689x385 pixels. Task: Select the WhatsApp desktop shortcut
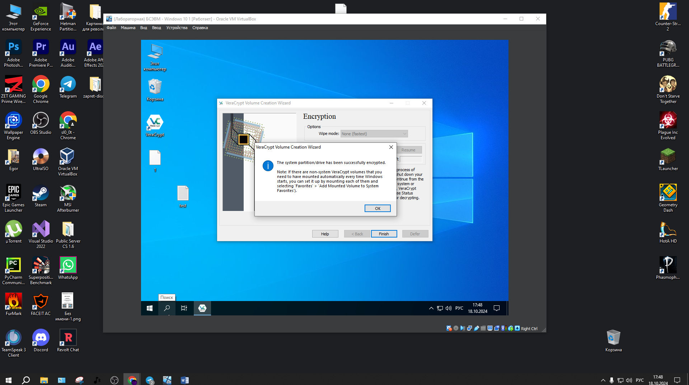[x=68, y=268]
